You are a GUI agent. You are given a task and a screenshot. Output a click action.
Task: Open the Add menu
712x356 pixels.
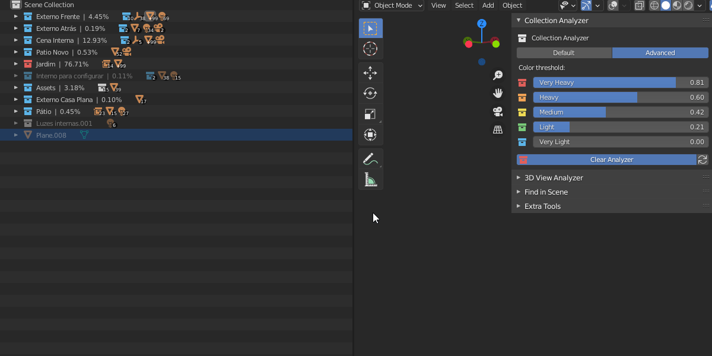click(x=488, y=5)
